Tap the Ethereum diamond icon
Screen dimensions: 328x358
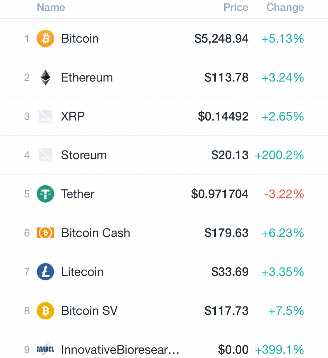click(45, 77)
